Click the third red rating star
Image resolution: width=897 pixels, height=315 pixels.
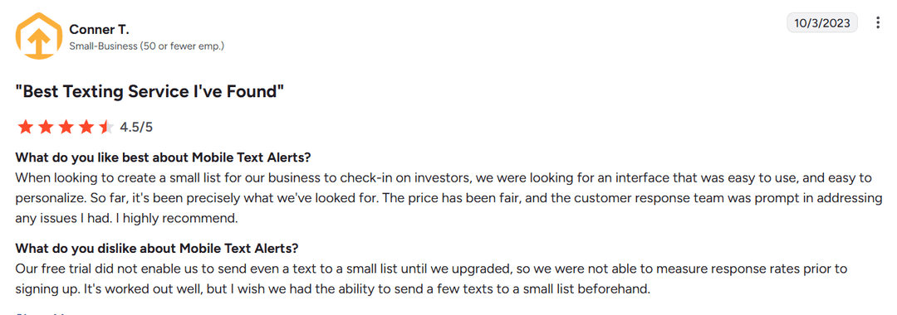[66, 127]
